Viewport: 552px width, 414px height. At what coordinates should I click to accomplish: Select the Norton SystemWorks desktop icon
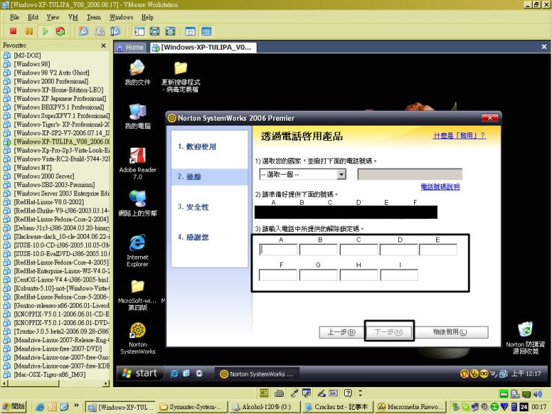pos(137,338)
